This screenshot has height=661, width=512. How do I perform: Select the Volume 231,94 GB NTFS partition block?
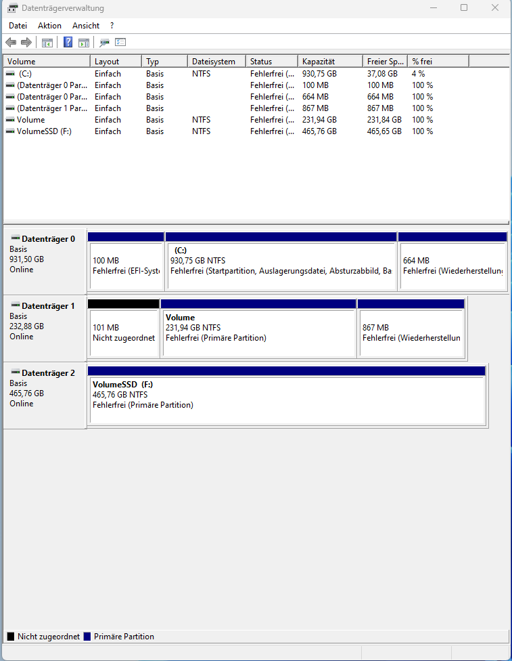pos(258,328)
